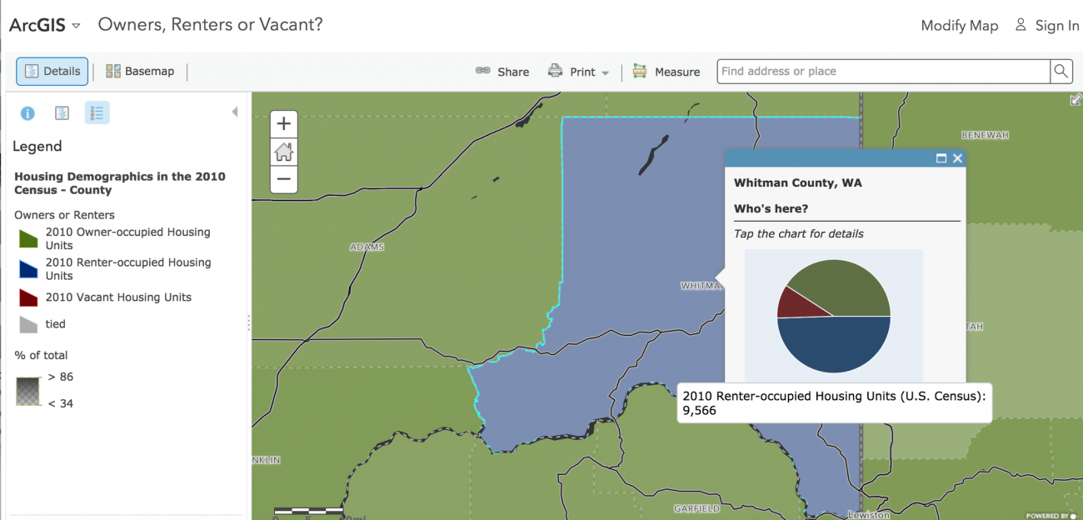Screen dimensions: 1083x520
Task: Click the Find address or place field
Action: (x=884, y=72)
